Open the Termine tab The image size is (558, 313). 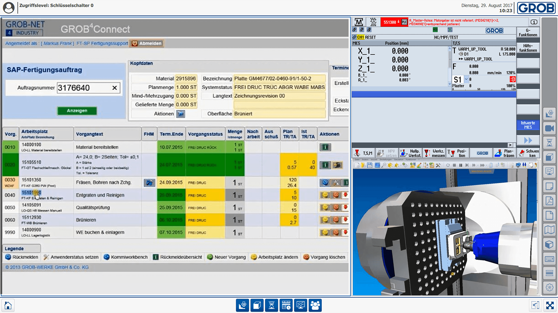340,68
